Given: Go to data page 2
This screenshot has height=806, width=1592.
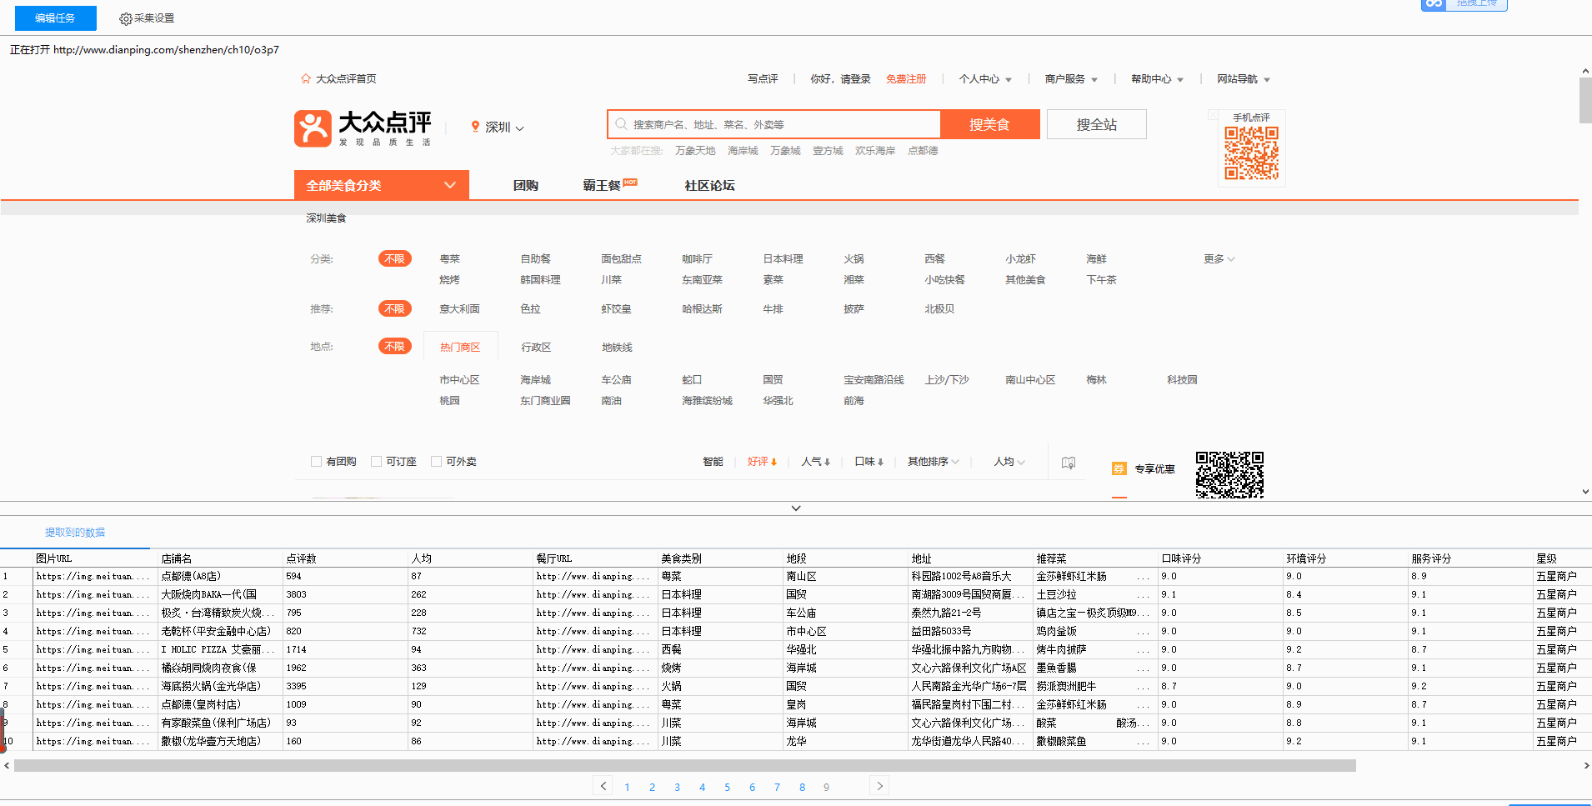Looking at the screenshot, I should point(652,787).
